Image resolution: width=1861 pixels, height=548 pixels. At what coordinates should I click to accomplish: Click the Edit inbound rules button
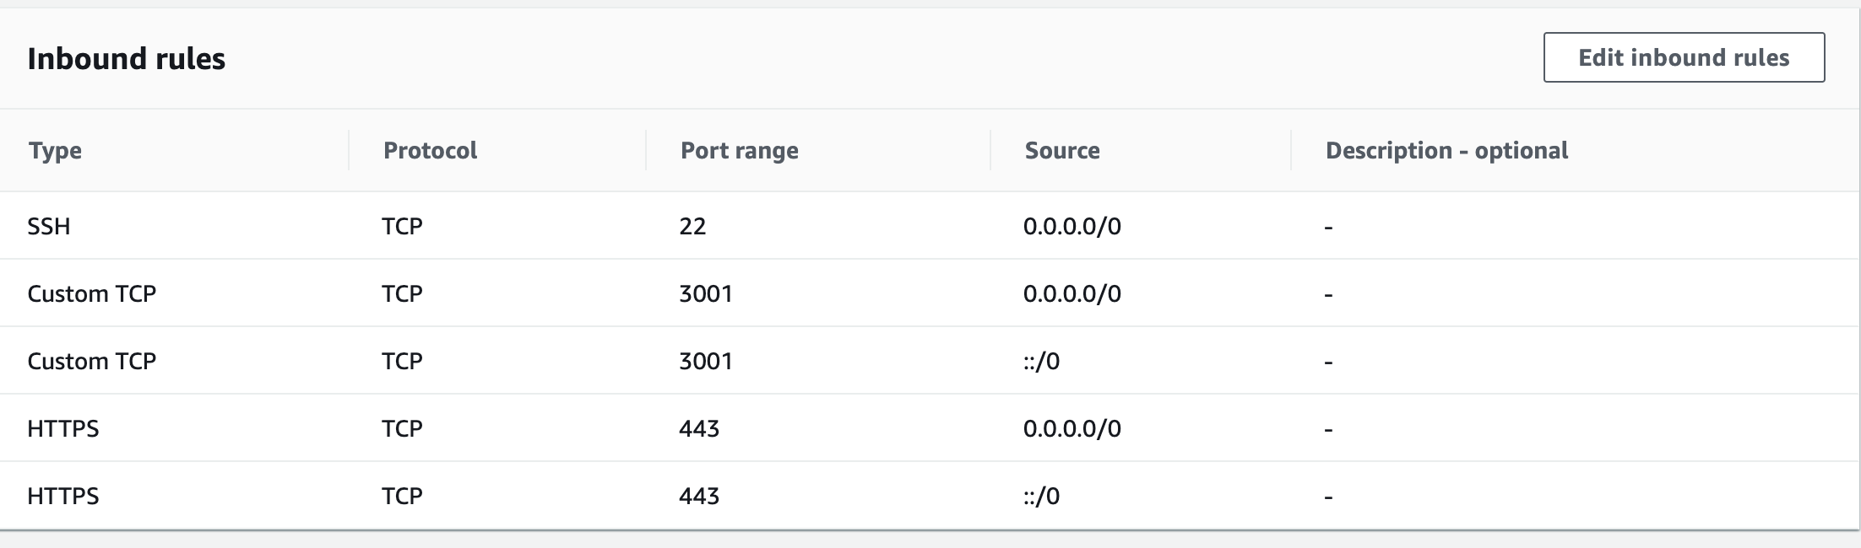point(1684,57)
